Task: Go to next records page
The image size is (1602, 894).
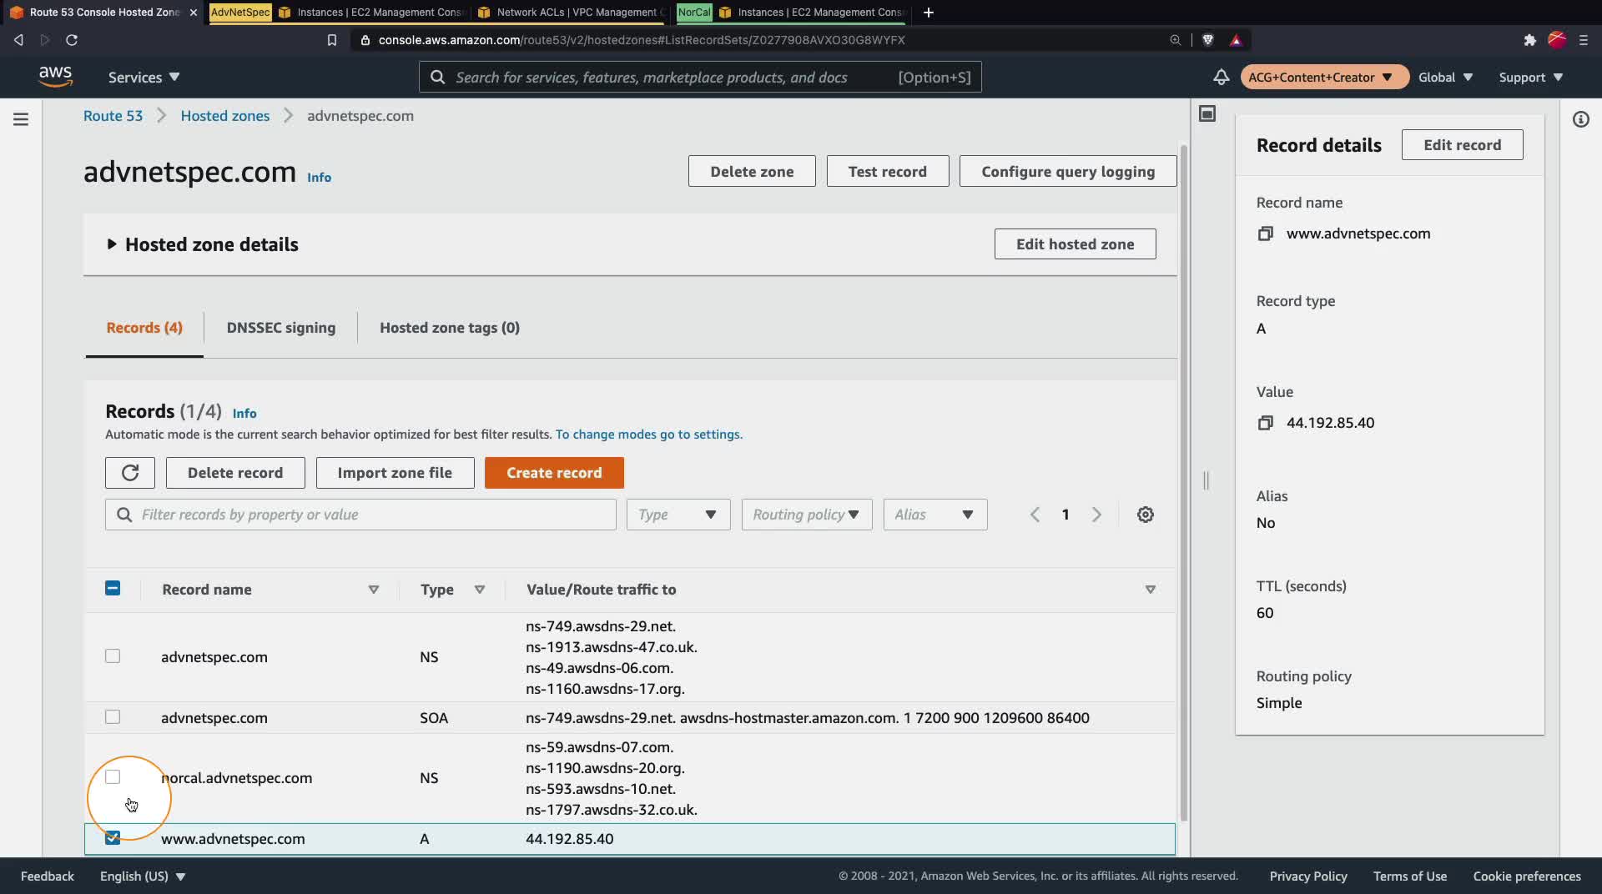Action: coord(1096,515)
